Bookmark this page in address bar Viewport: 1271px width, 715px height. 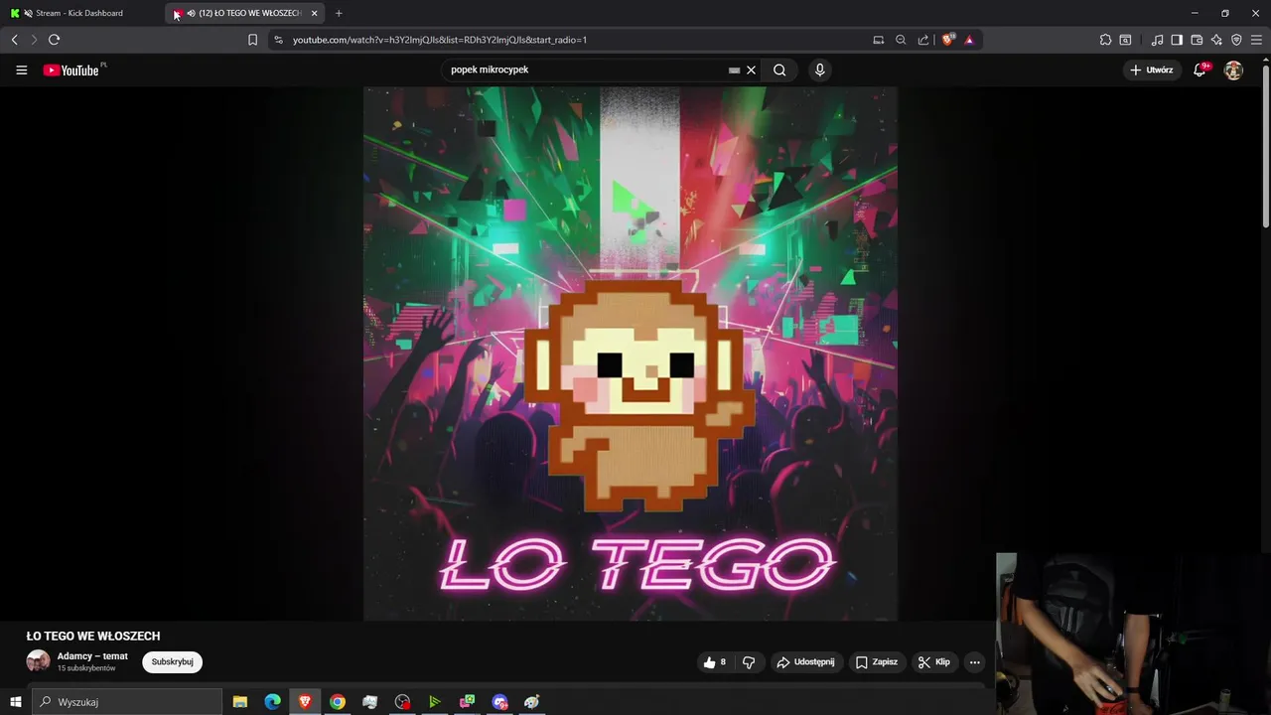pyautogui.click(x=252, y=40)
